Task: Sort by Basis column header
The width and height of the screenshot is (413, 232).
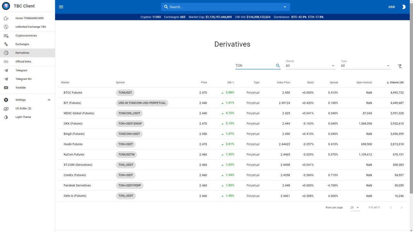Action: pos(310,82)
